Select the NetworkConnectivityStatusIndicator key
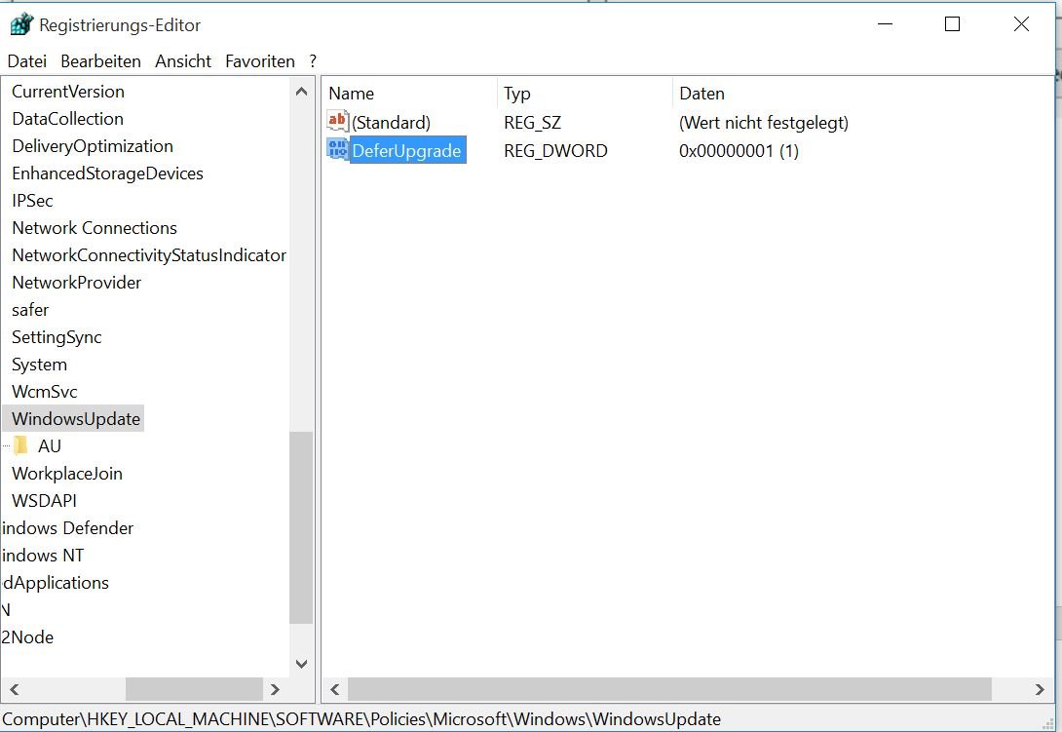The width and height of the screenshot is (1062, 732). (148, 254)
